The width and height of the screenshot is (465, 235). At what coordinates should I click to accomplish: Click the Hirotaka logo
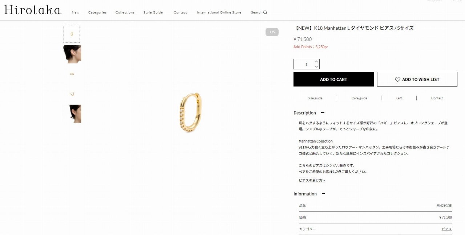(x=33, y=10)
